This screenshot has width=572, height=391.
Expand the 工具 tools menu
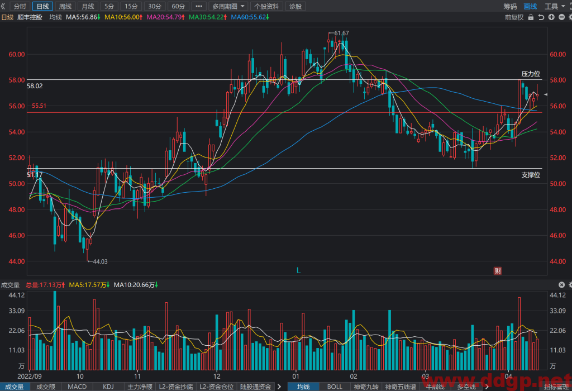click(x=555, y=6)
